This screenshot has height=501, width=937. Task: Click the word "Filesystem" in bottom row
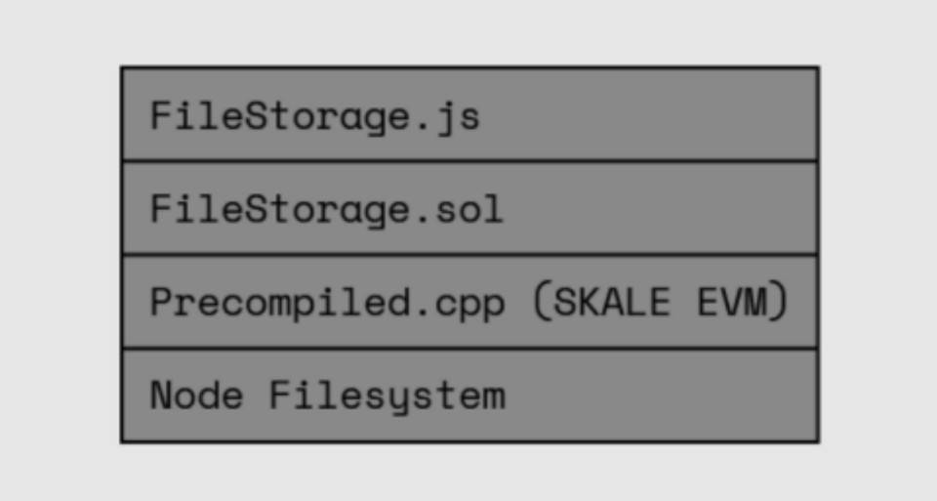(x=387, y=397)
